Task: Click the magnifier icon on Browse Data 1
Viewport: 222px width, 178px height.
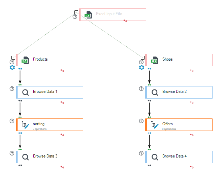Action: [26, 93]
